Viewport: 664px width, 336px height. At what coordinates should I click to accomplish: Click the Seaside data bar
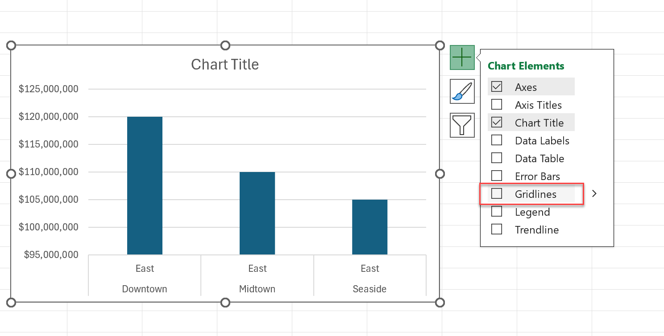369,227
